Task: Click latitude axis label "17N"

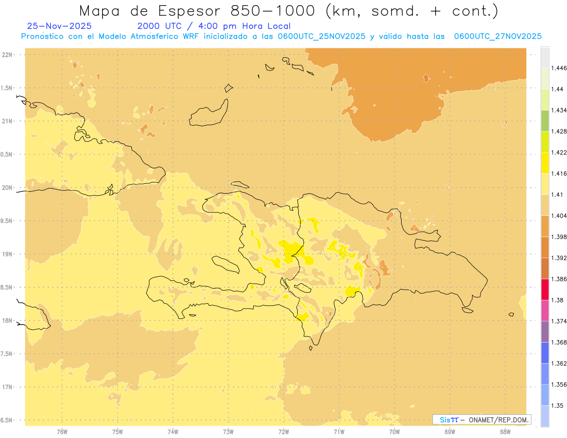Action: tap(7, 387)
